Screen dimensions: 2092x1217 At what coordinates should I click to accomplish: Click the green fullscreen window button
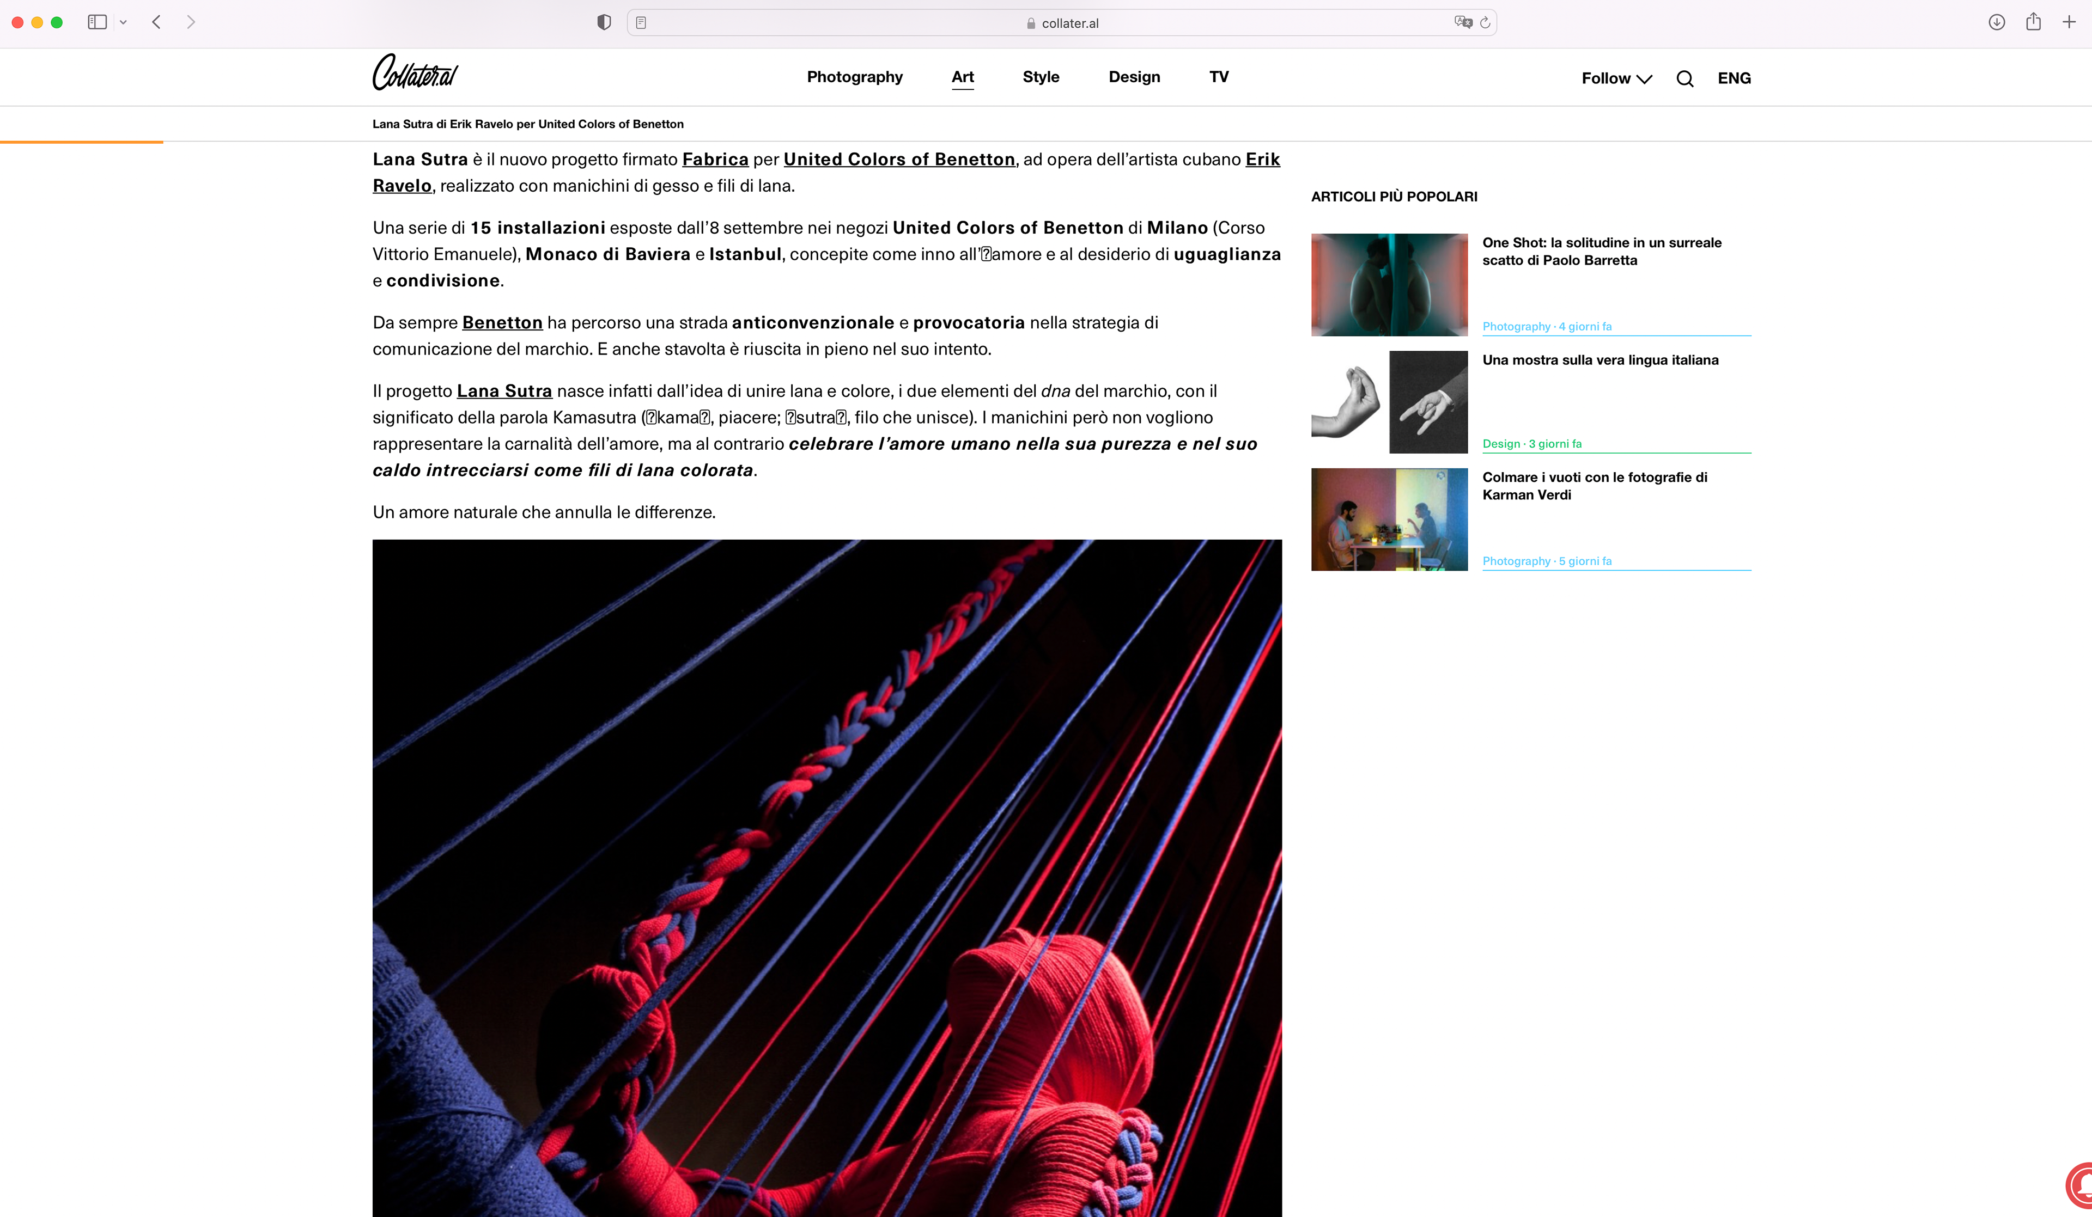pyautogui.click(x=57, y=22)
